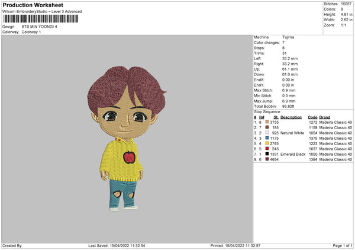Viewport: 355px width, 250px height.
Task: Click the 'Description' column header
Action: pyautogui.click(x=291, y=117)
